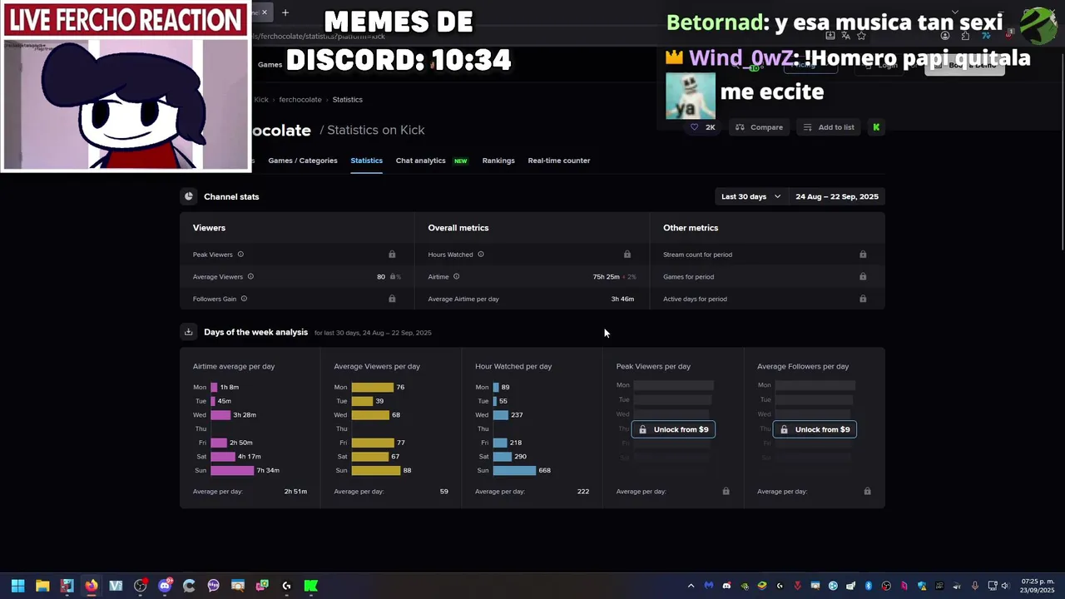Click the Channel stats pie chart icon
Viewport: 1065px width, 599px height.
[x=189, y=196]
